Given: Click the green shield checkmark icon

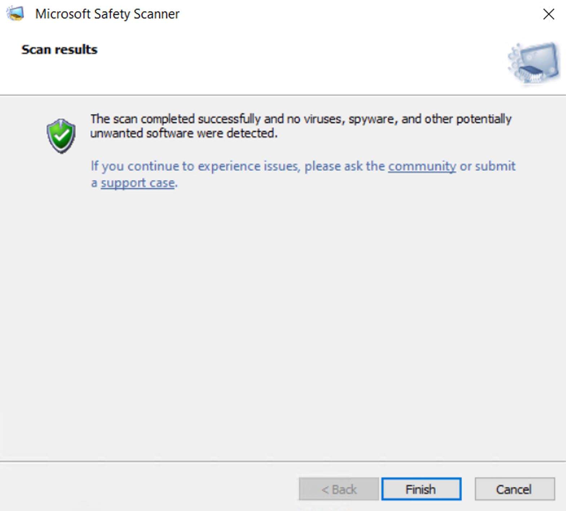Looking at the screenshot, I should coord(61,136).
